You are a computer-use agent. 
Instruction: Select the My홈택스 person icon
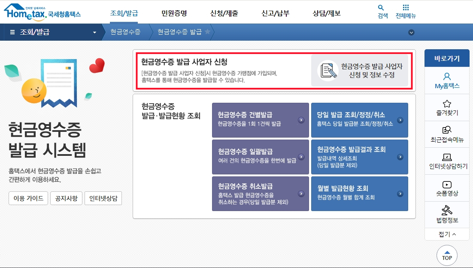pos(447,77)
